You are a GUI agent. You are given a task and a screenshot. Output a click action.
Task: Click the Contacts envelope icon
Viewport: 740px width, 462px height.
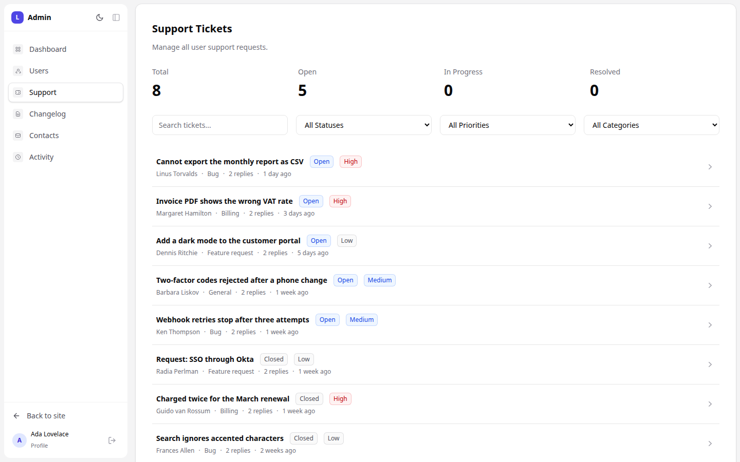click(x=18, y=136)
